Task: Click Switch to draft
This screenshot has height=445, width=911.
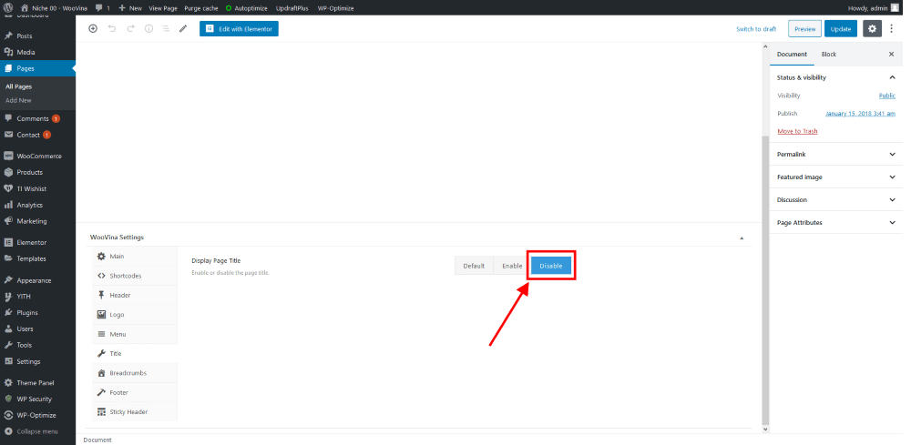Action: 756,29
